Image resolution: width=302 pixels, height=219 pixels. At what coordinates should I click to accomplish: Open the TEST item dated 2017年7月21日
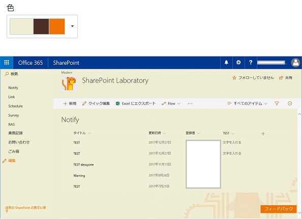[x=76, y=186]
